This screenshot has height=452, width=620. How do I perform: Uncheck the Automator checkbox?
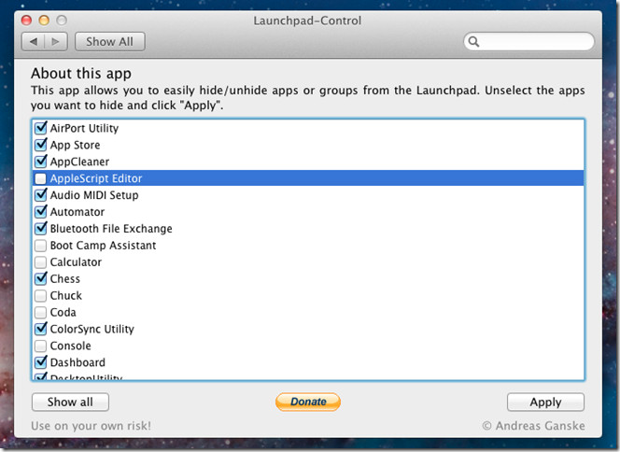pyautogui.click(x=41, y=212)
